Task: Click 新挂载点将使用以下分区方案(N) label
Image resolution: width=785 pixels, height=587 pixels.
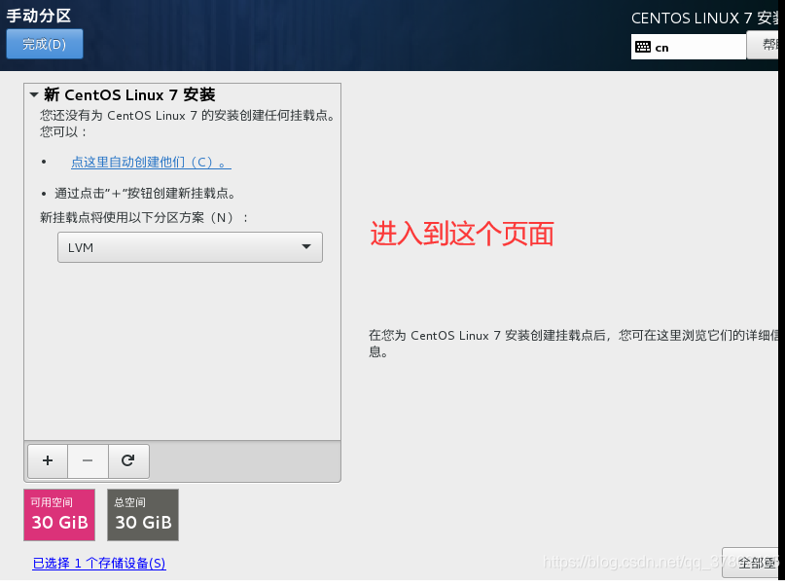Action: [x=144, y=218]
